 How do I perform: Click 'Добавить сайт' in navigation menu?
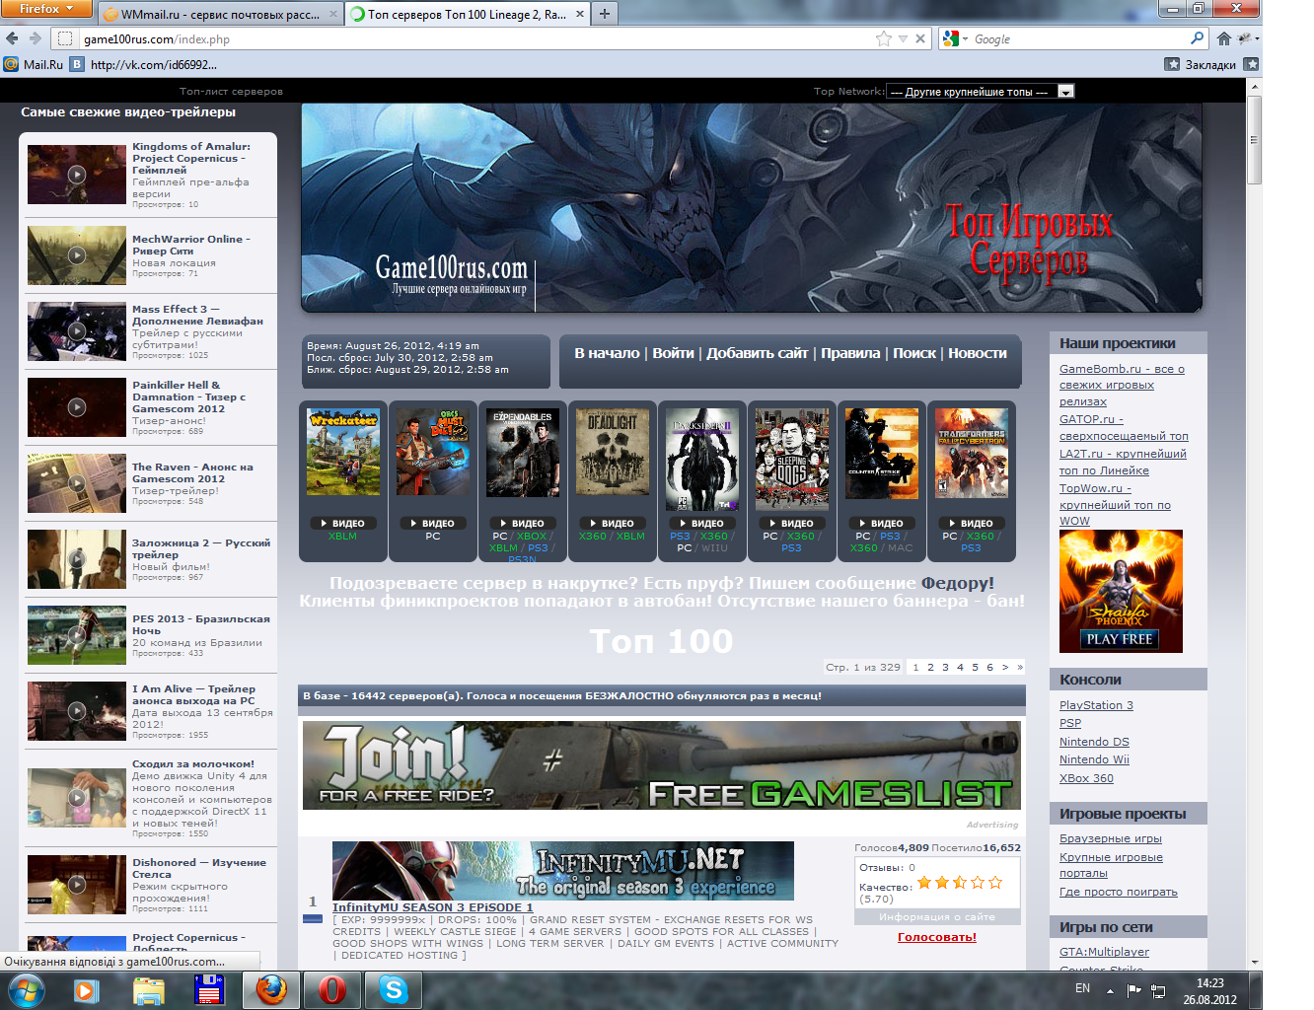click(x=757, y=353)
